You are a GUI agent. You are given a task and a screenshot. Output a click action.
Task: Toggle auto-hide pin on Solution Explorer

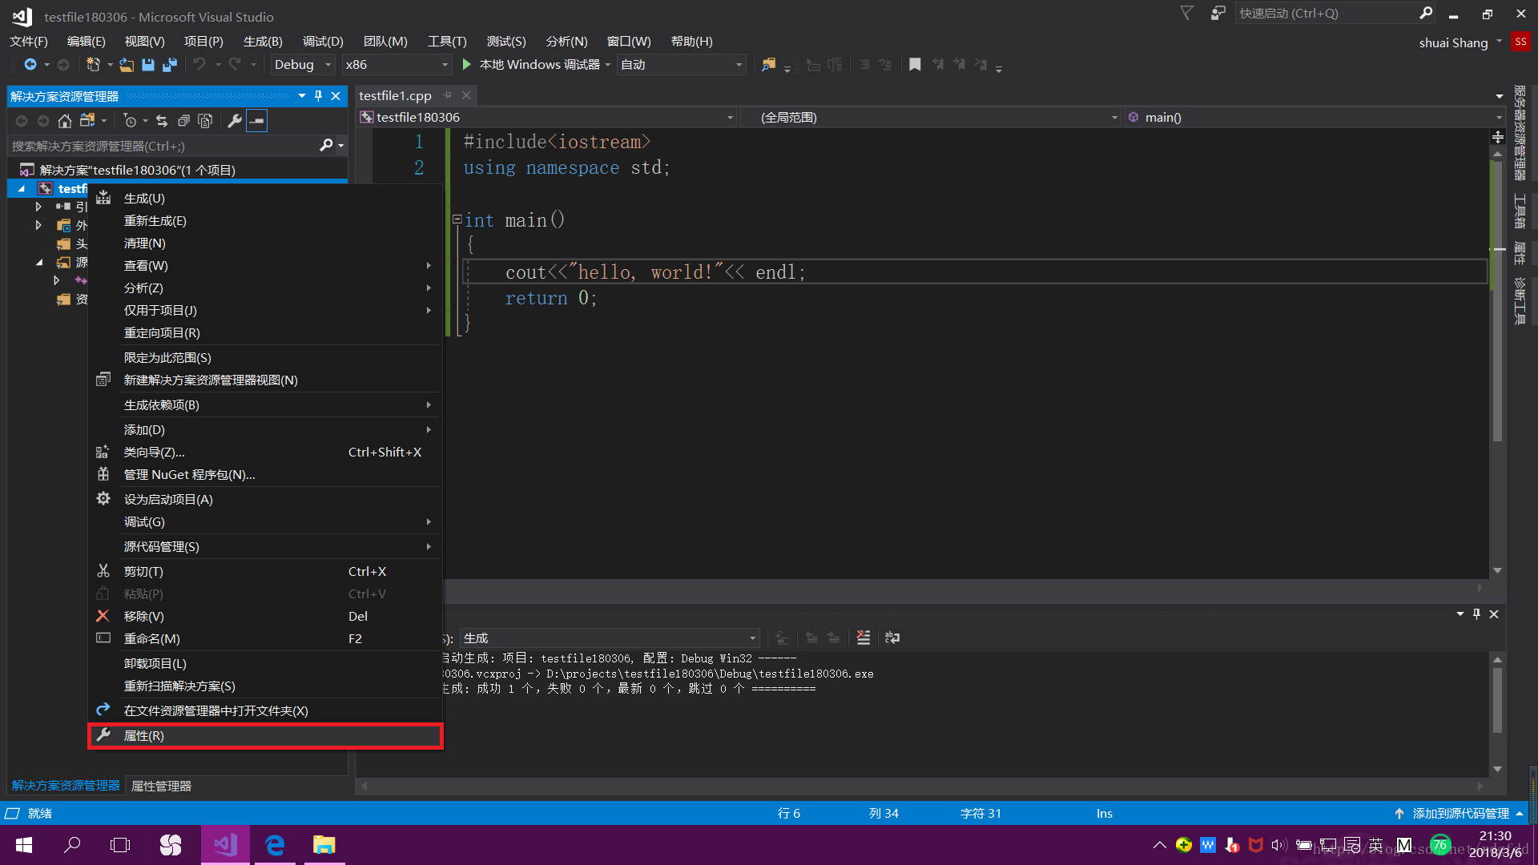click(318, 96)
